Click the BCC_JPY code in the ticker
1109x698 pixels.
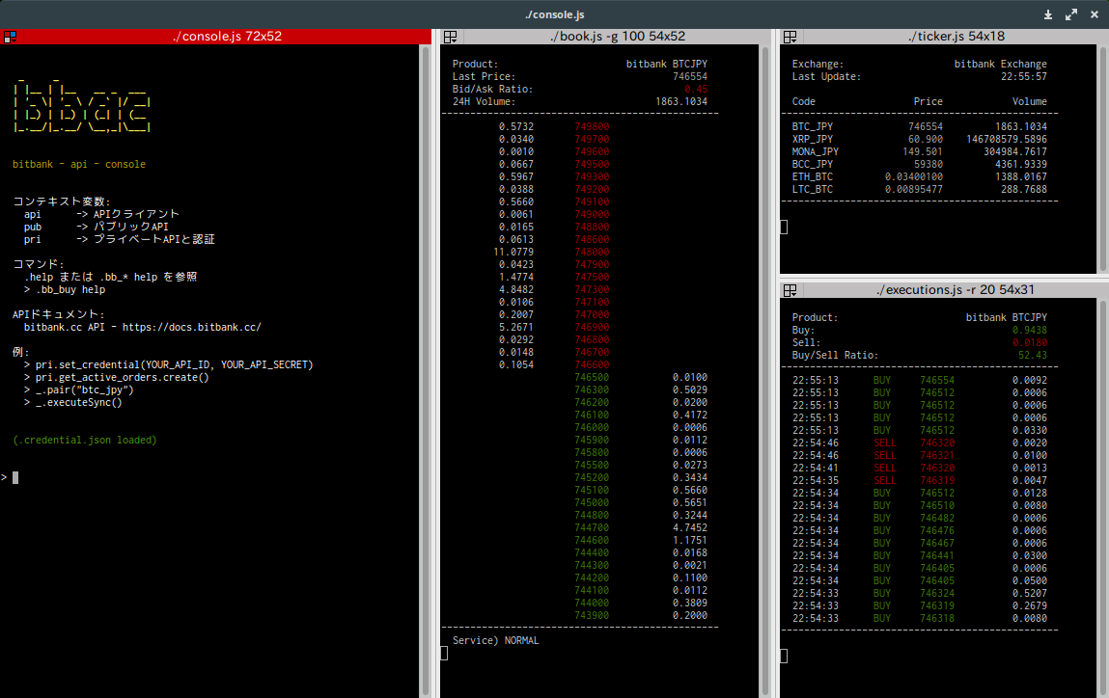[x=812, y=165]
